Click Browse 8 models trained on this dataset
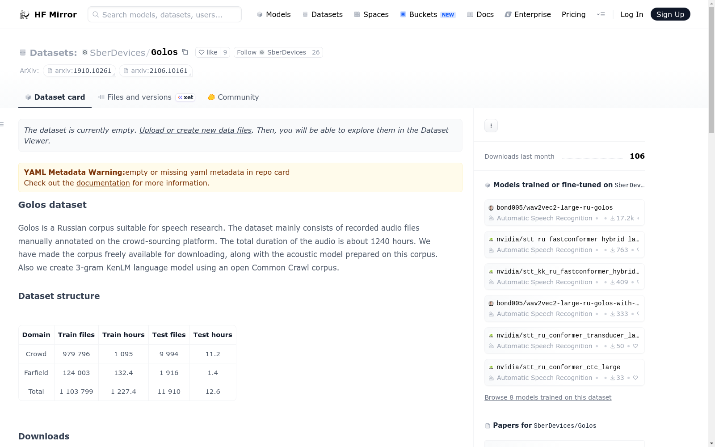Image resolution: width=715 pixels, height=447 pixels. [x=548, y=397]
